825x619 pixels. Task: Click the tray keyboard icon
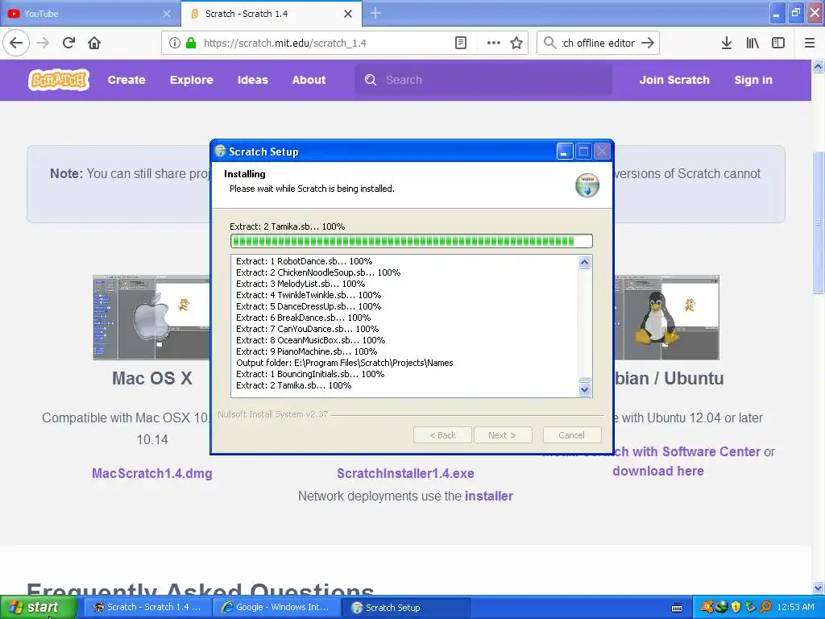click(x=677, y=608)
